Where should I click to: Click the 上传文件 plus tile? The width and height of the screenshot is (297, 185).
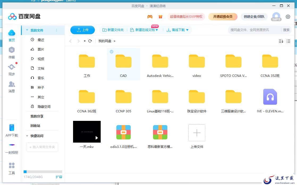(197, 133)
